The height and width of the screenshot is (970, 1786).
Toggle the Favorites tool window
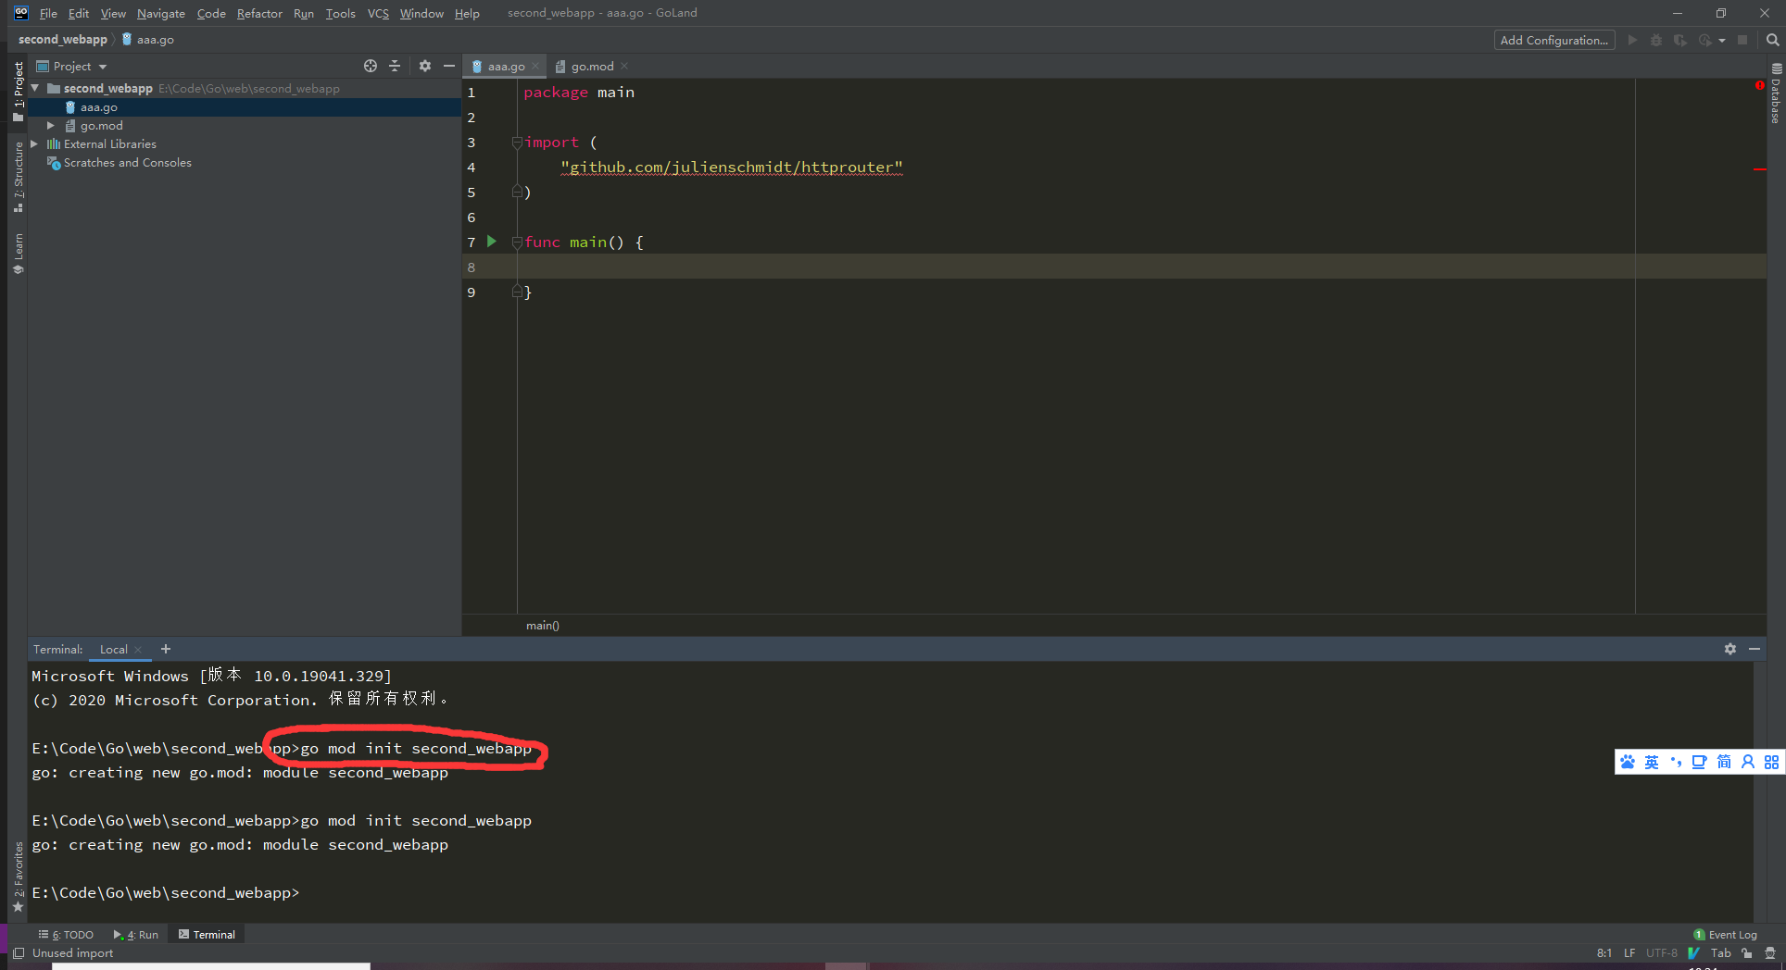(x=18, y=875)
